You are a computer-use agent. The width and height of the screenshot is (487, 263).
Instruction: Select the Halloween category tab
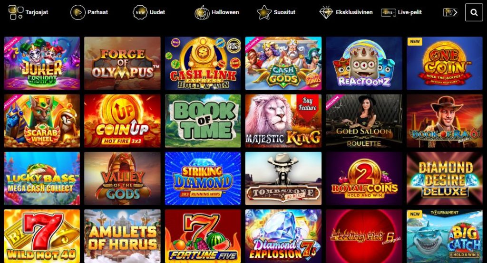(225, 12)
